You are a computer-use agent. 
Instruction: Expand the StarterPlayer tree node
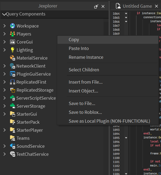coord(5,130)
